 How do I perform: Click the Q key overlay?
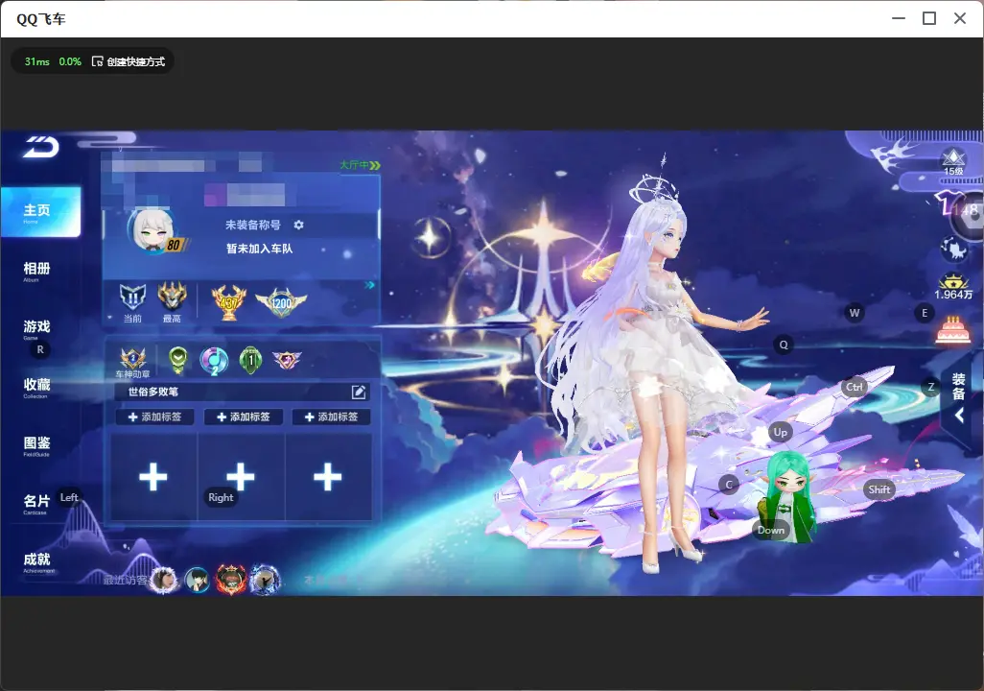click(784, 345)
